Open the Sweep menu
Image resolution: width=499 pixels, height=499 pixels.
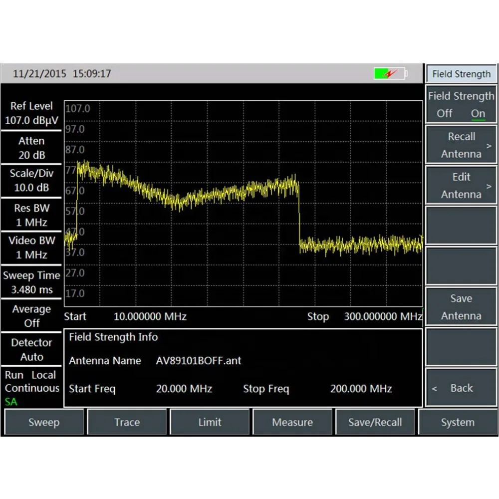(x=44, y=422)
